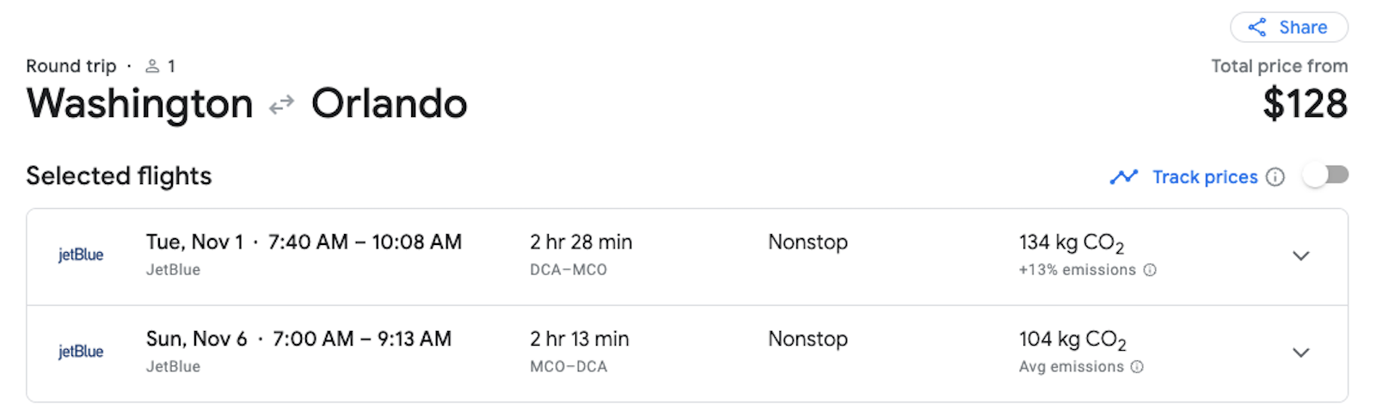
Task: Click the 104 kg CO2 emissions value
Action: click(x=1072, y=340)
